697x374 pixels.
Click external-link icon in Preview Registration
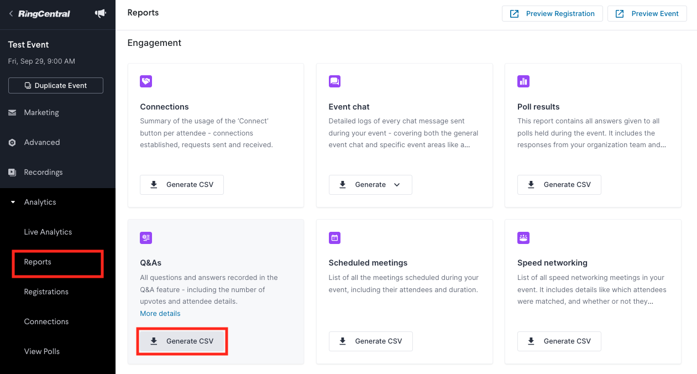[x=514, y=13]
